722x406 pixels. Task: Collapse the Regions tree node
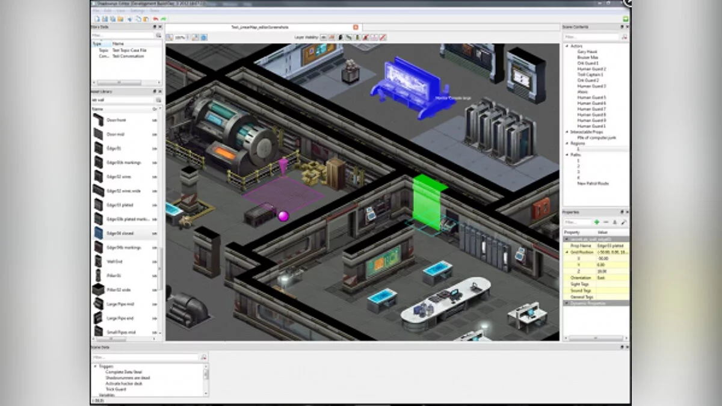point(566,143)
